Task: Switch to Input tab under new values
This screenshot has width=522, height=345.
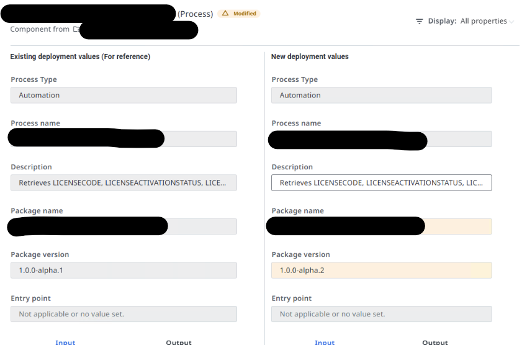Action: pos(325,342)
